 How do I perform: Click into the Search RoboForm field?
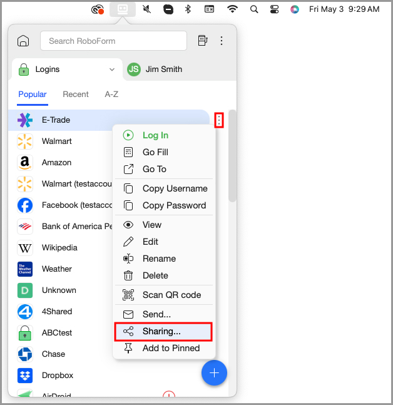tap(113, 41)
